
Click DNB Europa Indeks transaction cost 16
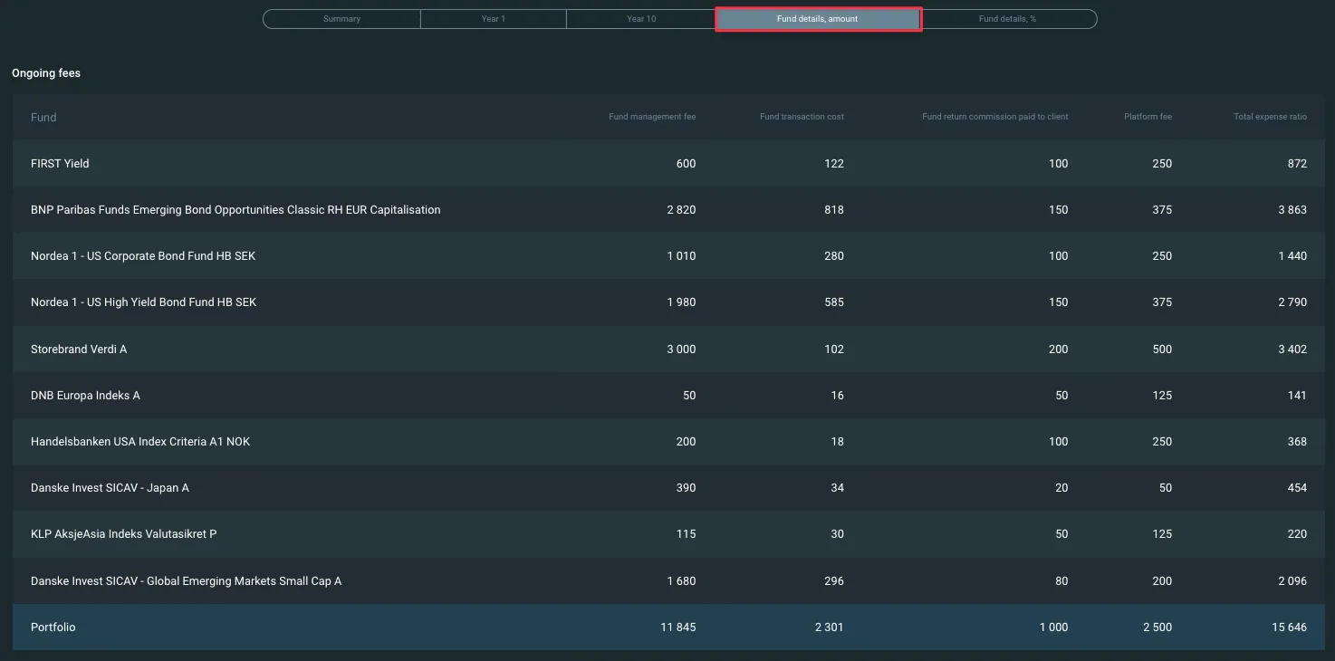(838, 396)
